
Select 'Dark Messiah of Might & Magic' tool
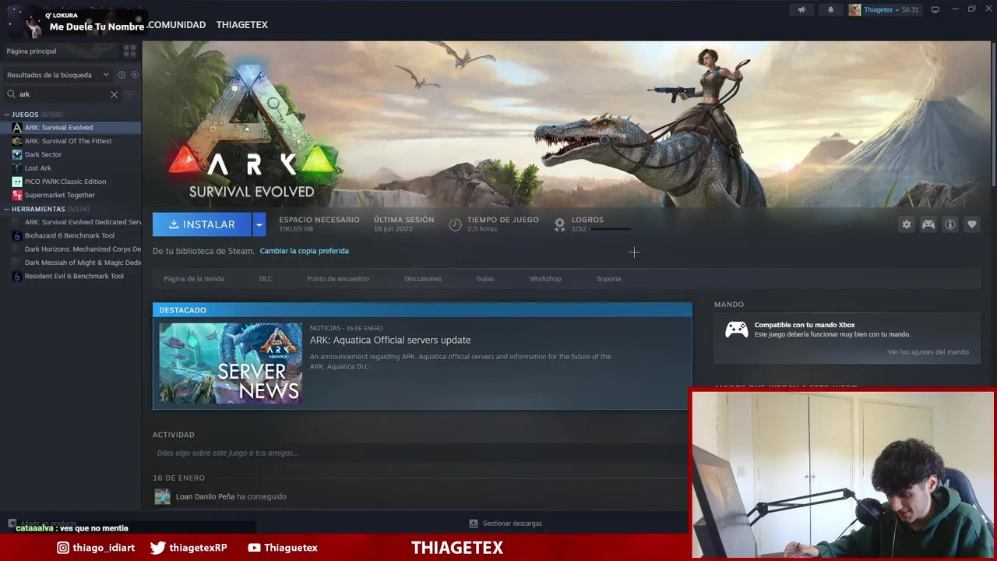tap(83, 263)
